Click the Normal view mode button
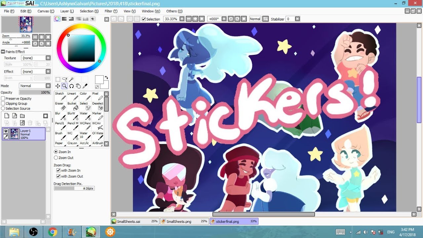Screen dimensions: 423x238 pos(255,19)
